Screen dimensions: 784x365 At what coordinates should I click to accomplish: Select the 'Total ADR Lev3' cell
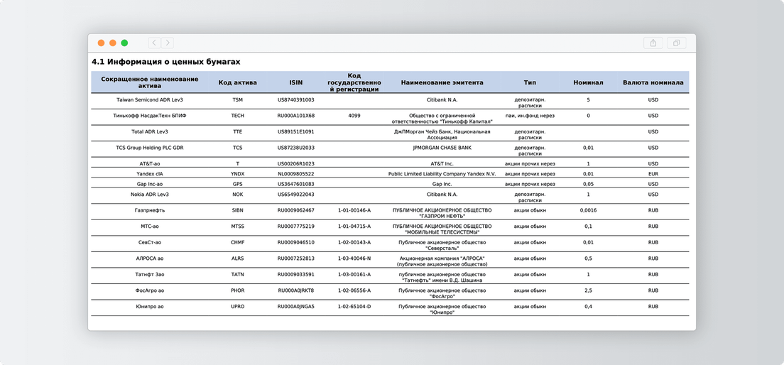pyautogui.click(x=150, y=131)
